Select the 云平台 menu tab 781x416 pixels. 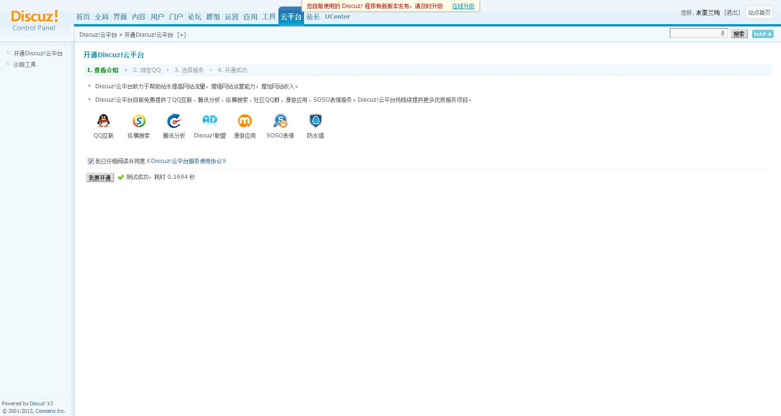pos(291,17)
